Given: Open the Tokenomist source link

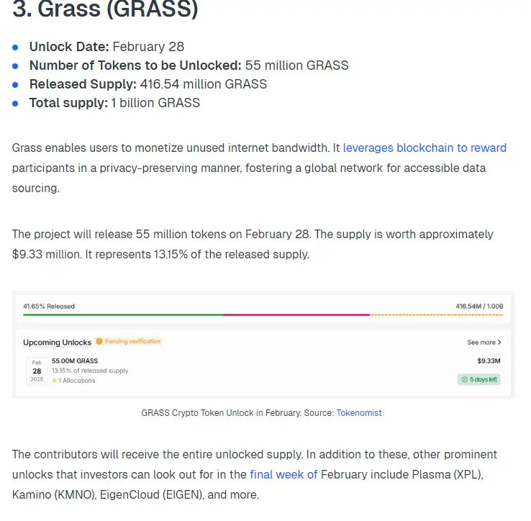Looking at the screenshot, I should click(x=358, y=413).
